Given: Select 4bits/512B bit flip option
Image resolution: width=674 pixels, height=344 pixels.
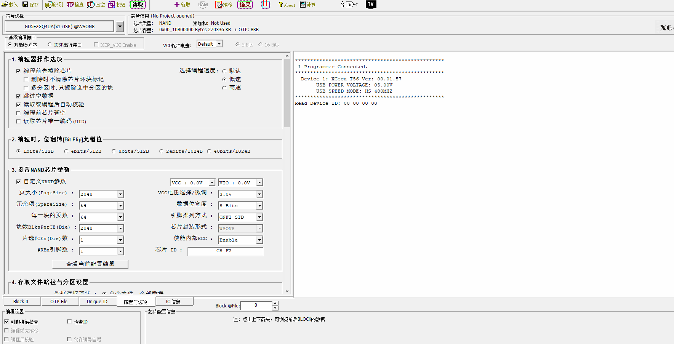Looking at the screenshot, I should 66,151.
